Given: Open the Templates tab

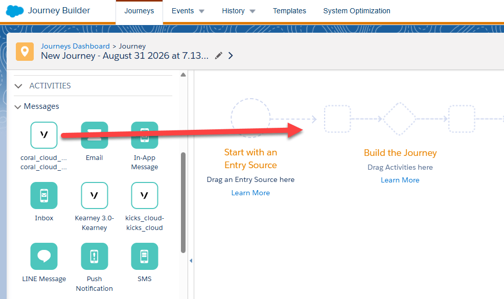Looking at the screenshot, I should coord(289,11).
